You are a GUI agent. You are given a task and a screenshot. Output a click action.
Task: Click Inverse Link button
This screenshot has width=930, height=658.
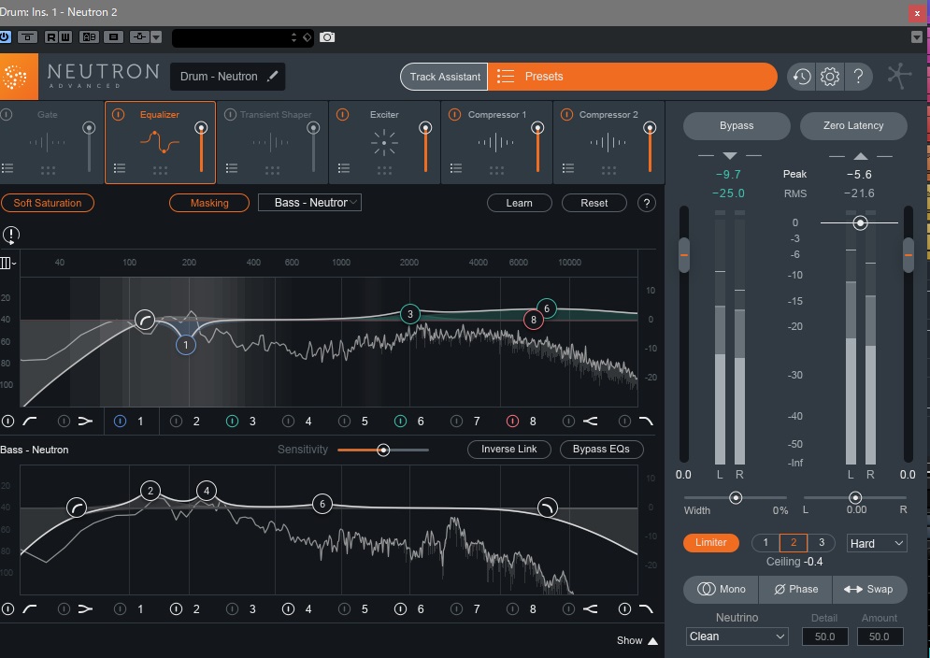click(508, 450)
